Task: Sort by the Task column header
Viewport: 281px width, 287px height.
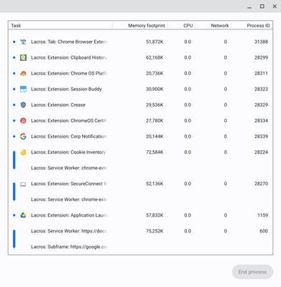Action: 60,26
